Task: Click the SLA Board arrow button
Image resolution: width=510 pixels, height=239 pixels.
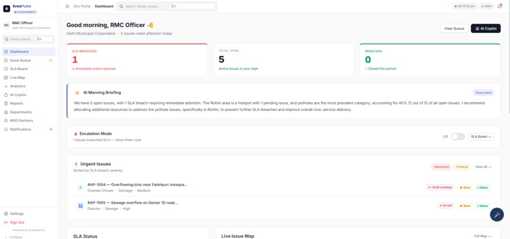Action: click(x=481, y=136)
